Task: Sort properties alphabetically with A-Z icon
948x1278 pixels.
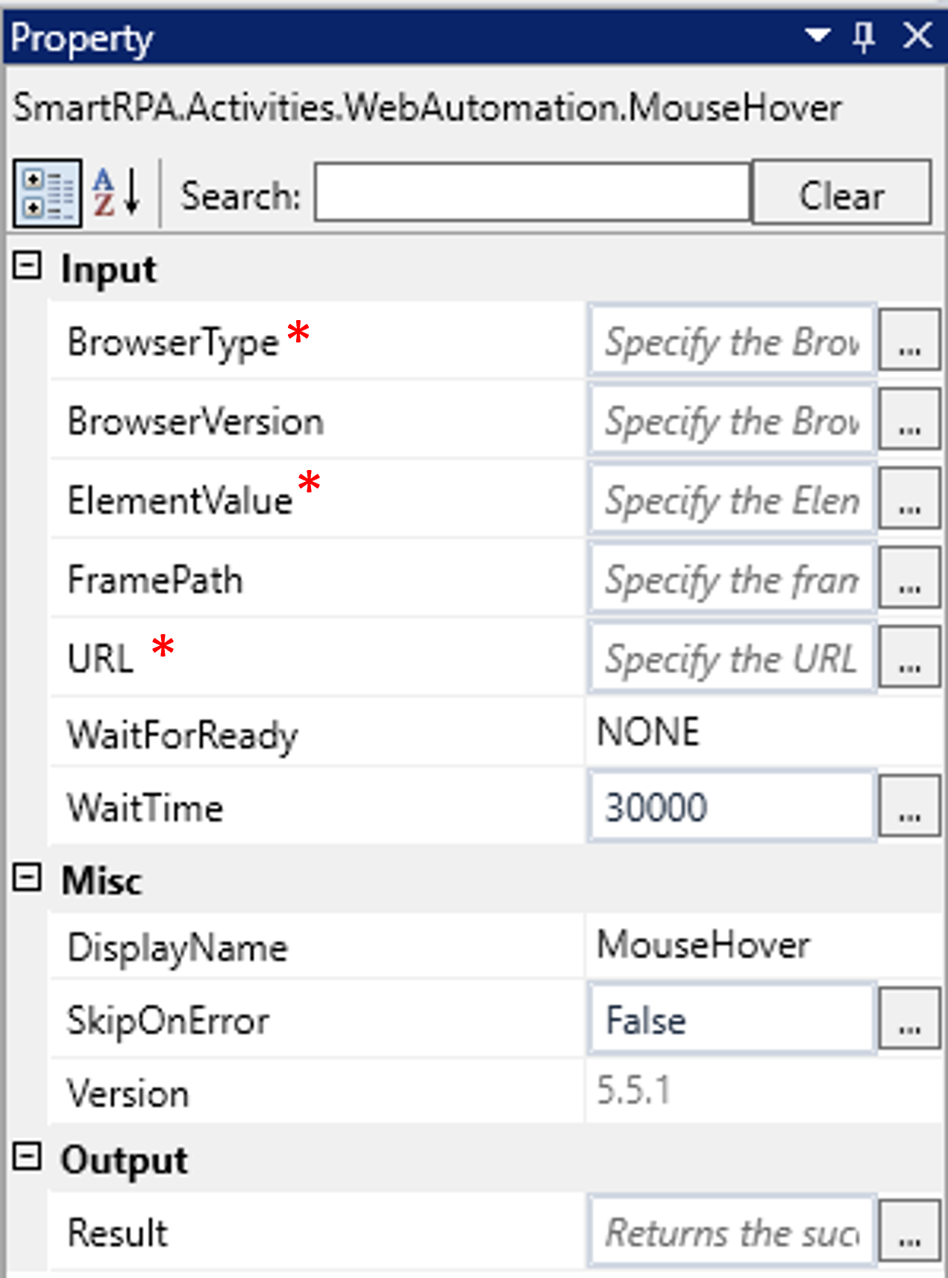Action: tap(117, 193)
